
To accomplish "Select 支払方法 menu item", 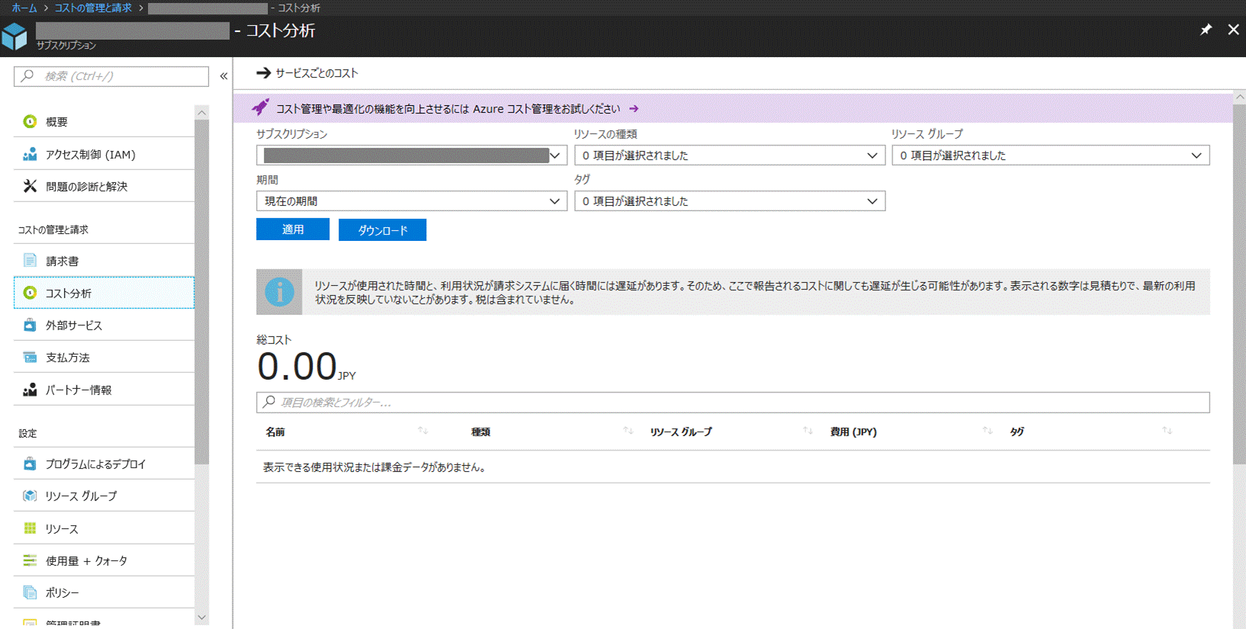I will pos(104,357).
